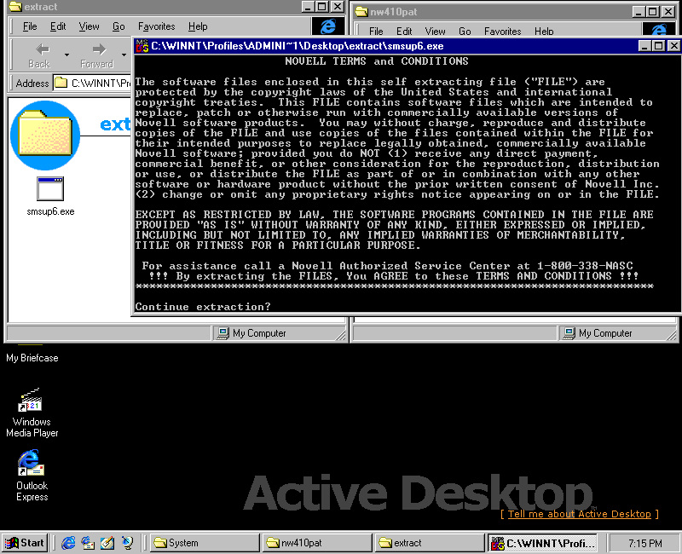
Task: Open the View menu in nw410pat window
Action: click(x=436, y=31)
